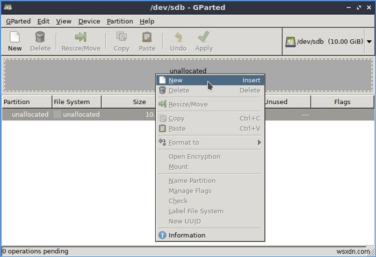Choose Name Partition in the context menu
This screenshot has height=257, width=376.
[x=210, y=181]
